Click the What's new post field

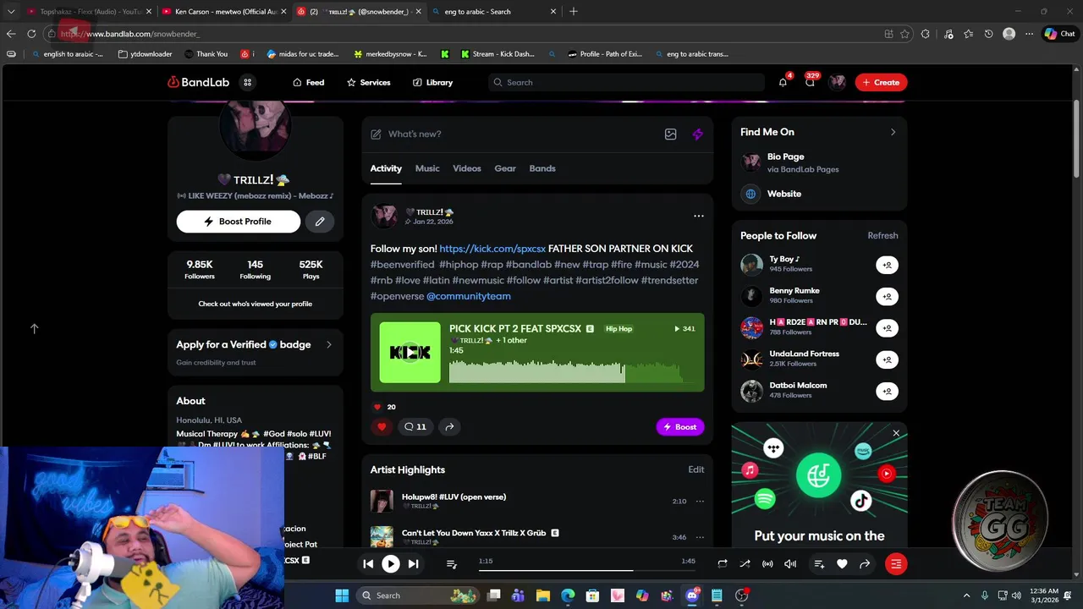(516, 134)
